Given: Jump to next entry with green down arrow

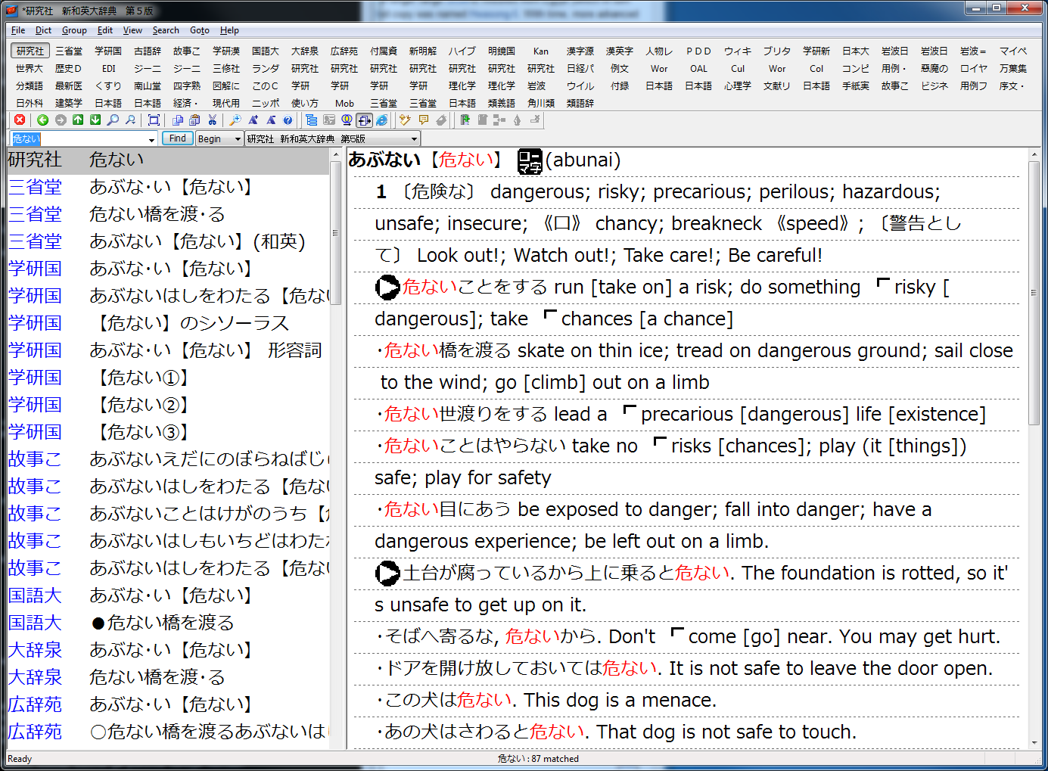Looking at the screenshot, I should click(95, 120).
